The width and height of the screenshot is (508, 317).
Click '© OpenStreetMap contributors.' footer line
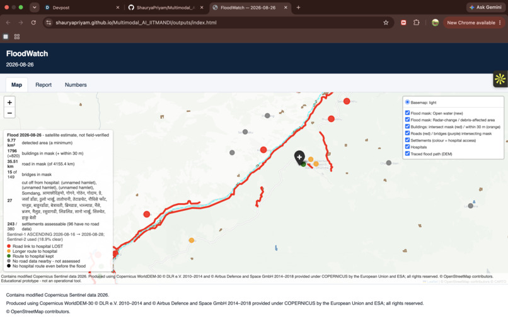pyautogui.click(x=38, y=311)
